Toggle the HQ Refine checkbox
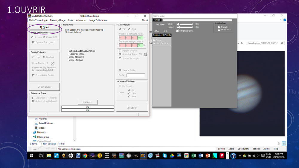 click(120, 86)
